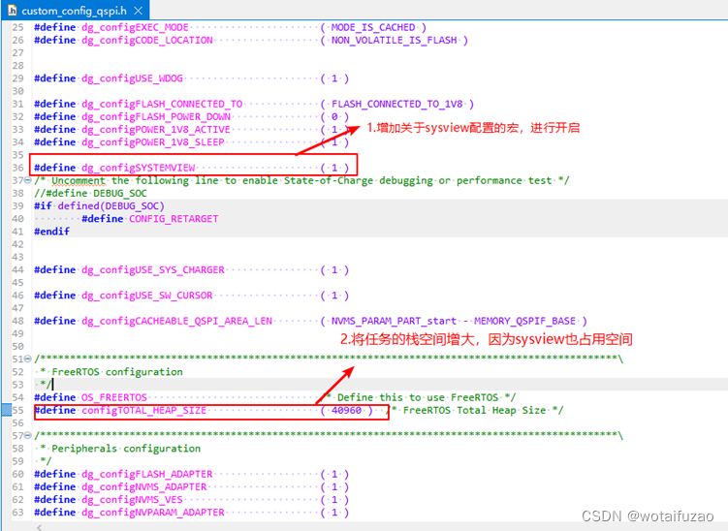Image resolution: width=728 pixels, height=531 pixels.
Task: Click line number 36 in the gutter
Action: (17, 168)
